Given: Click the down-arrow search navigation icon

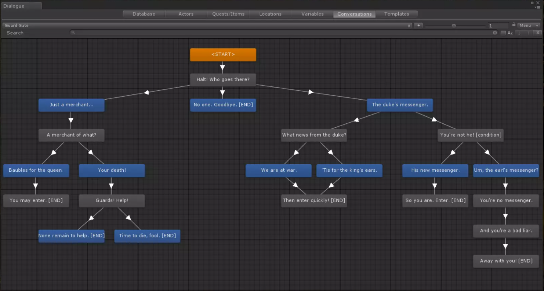Looking at the screenshot, I should click(519, 33).
